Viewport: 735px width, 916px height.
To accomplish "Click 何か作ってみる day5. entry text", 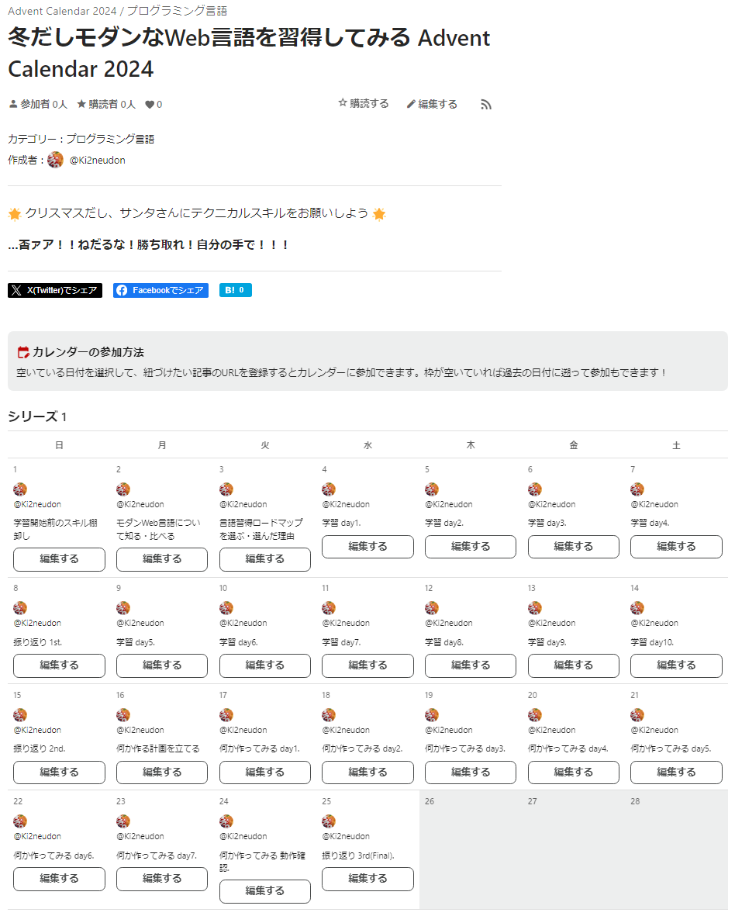I will click(671, 748).
